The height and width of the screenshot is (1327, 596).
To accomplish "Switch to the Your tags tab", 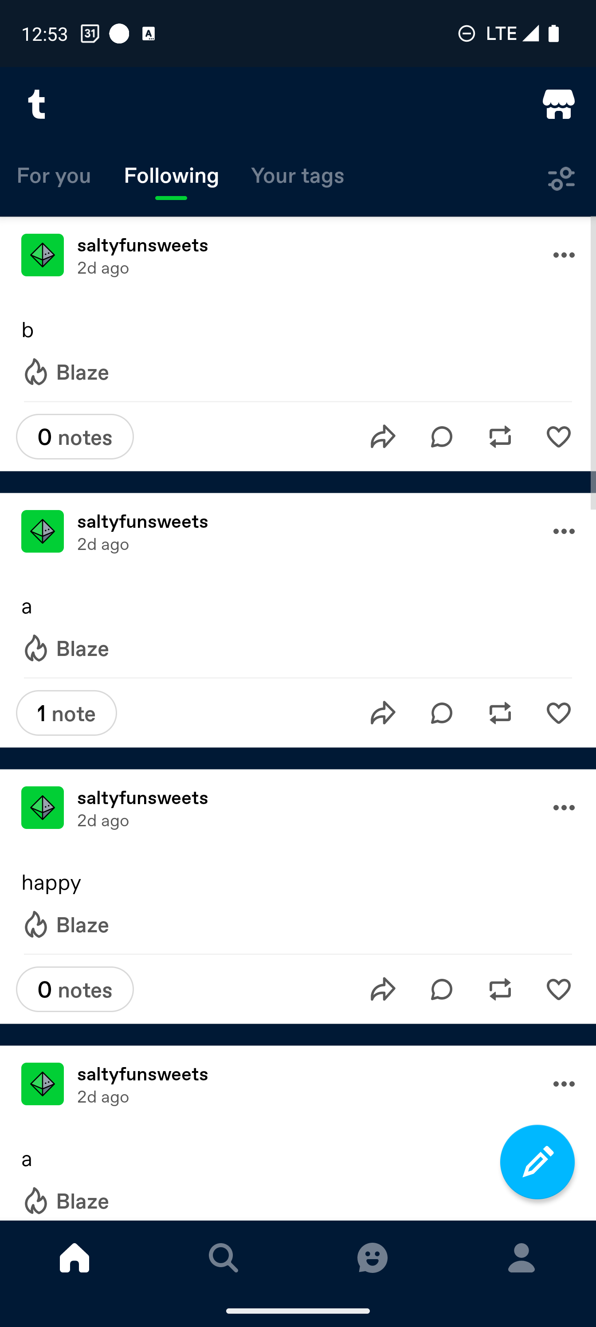I will click(x=297, y=176).
